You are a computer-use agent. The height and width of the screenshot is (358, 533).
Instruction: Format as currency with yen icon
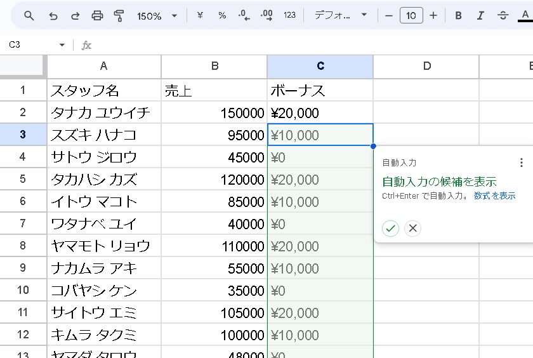[200, 16]
